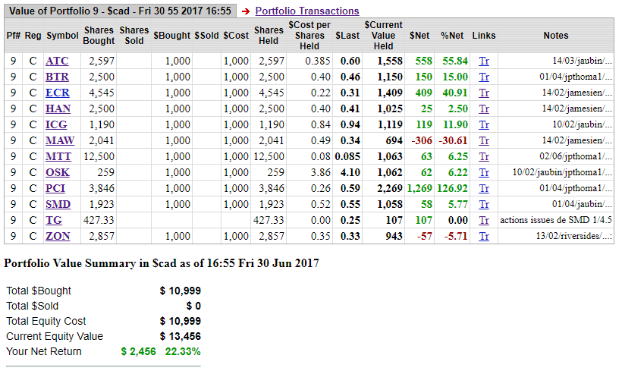Open the OSK ticker link

58,172
